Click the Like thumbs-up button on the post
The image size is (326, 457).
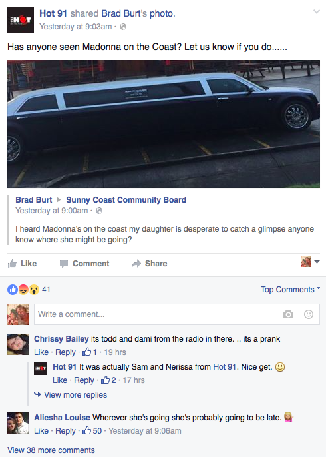coord(22,264)
